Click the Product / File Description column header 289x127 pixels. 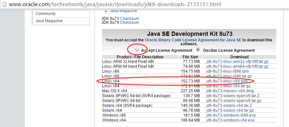(x=140, y=57)
